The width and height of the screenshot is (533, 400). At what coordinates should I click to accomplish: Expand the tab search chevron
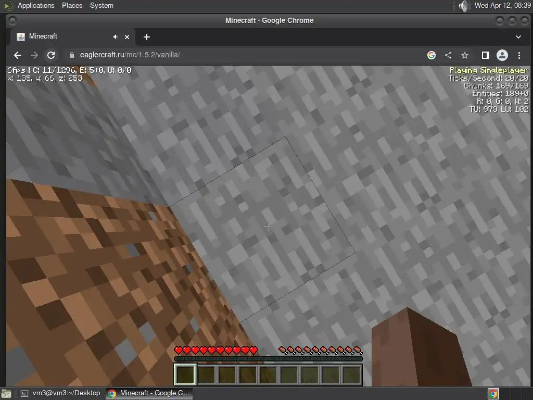(518, 37)
